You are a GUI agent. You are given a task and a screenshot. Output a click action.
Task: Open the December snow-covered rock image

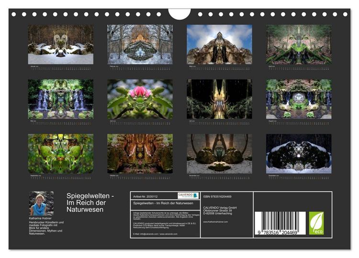tap(299, 153)
